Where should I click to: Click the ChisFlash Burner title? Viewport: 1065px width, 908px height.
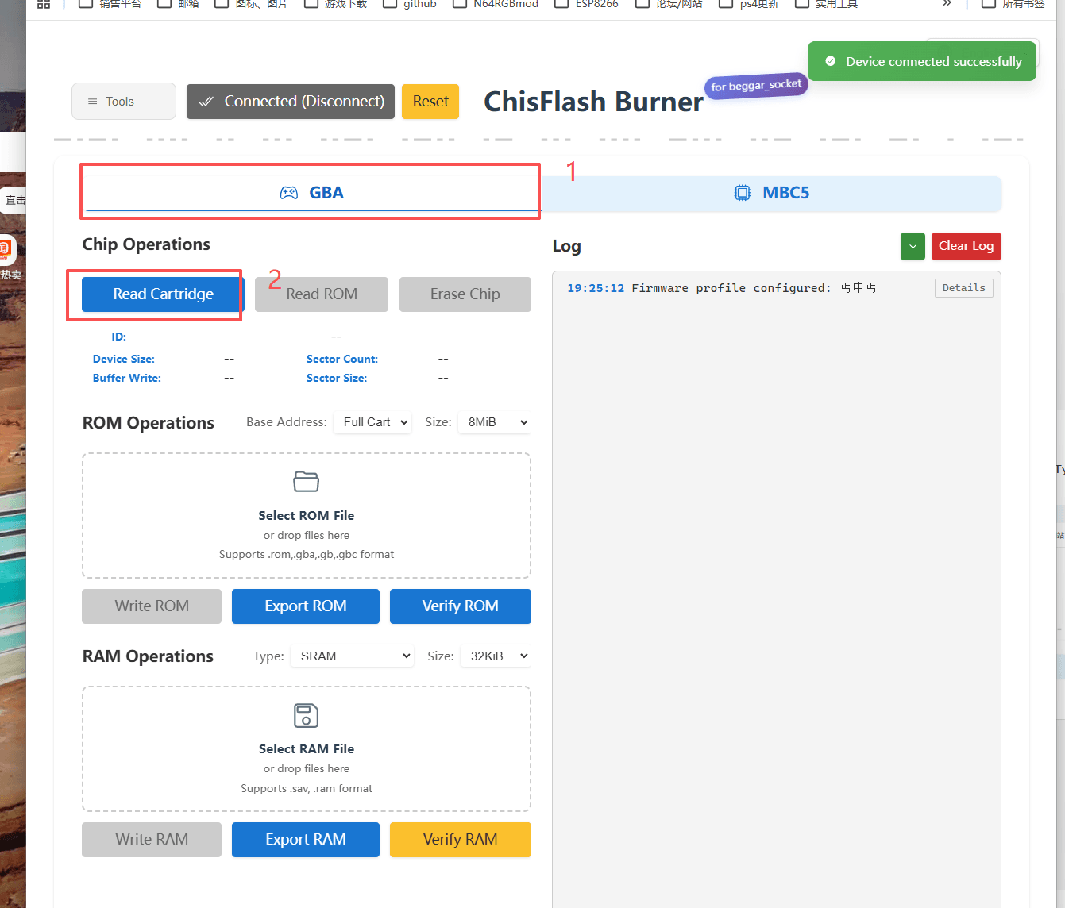[x=593, y=102]
